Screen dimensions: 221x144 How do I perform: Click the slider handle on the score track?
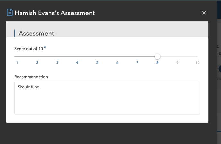coord(157,56)
